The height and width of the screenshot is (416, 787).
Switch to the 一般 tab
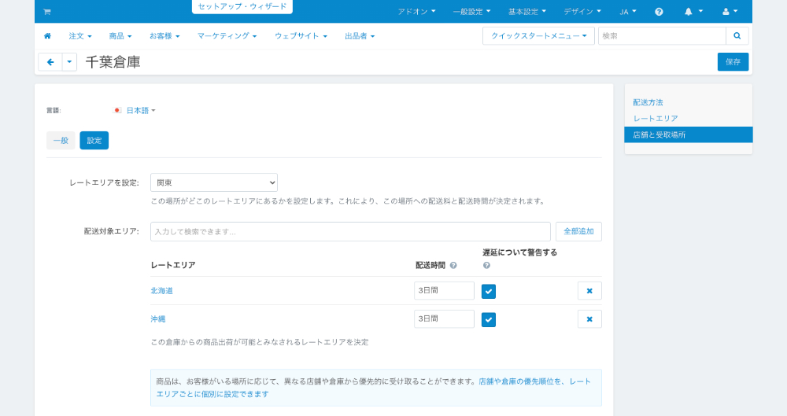pos(61,141)
